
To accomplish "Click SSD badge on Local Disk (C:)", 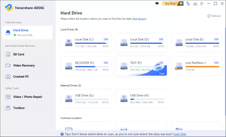I will tap(106, 39).
